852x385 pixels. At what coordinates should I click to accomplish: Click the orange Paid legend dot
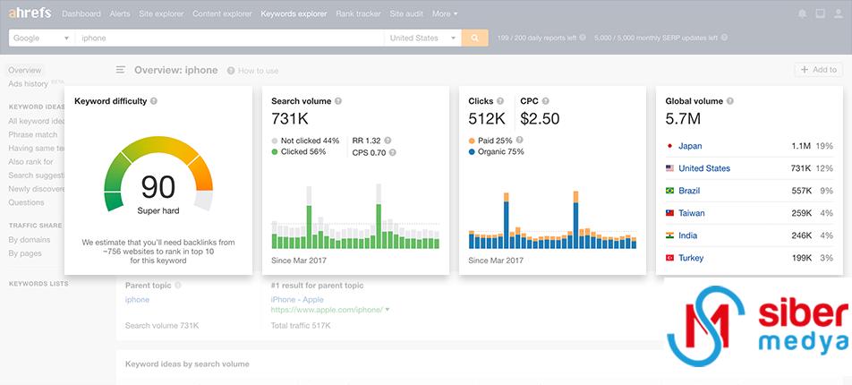(472, 141)
